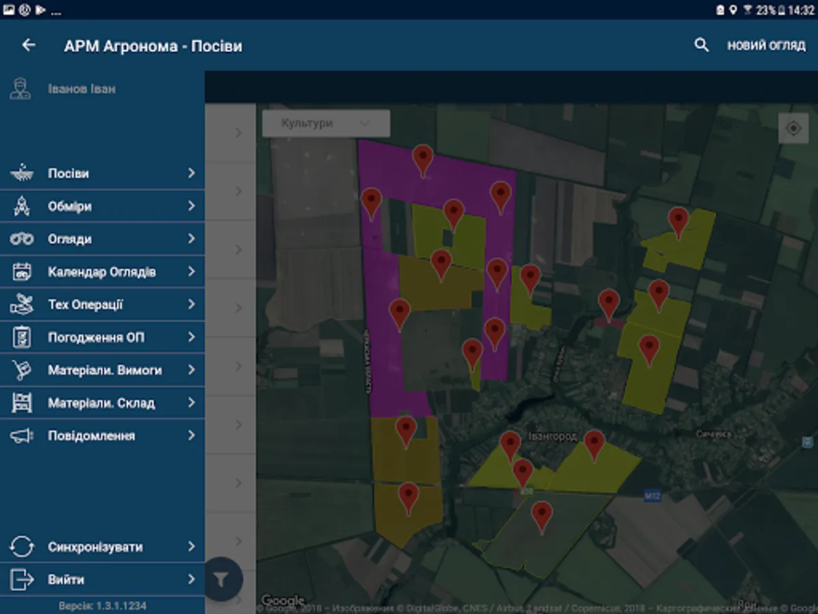Image resolution: width=818 pixels, height=614 pixels.
Task: Expand chevron next to Повідомлення
Action: coord(192,435)
